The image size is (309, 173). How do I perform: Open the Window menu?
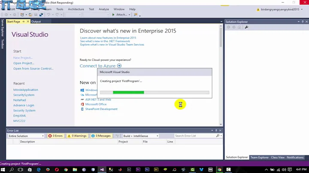(x=119, y=9)
